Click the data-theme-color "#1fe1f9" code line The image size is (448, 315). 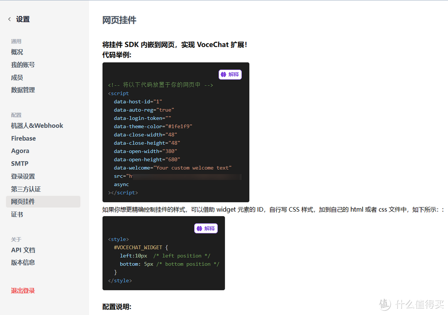click(153, 126)
